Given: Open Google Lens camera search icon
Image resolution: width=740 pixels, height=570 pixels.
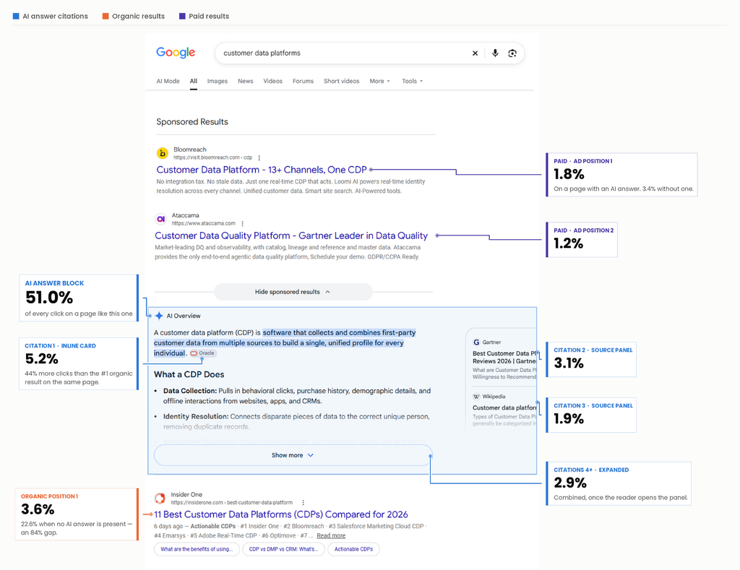Looking at the screenshot, I should (x=512, y=53).
